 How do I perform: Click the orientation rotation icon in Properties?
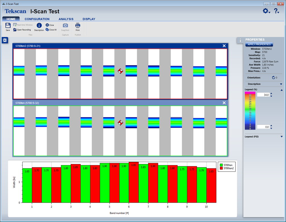point(274,77)
